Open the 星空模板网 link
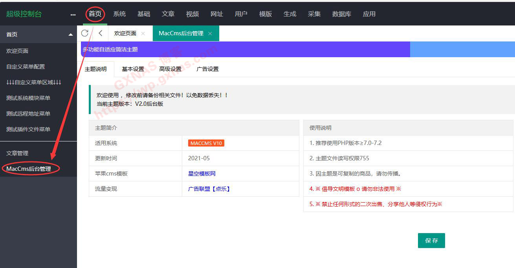Image resolution: width=515 pixels, height=268 pixels. (x=202, y=174)
